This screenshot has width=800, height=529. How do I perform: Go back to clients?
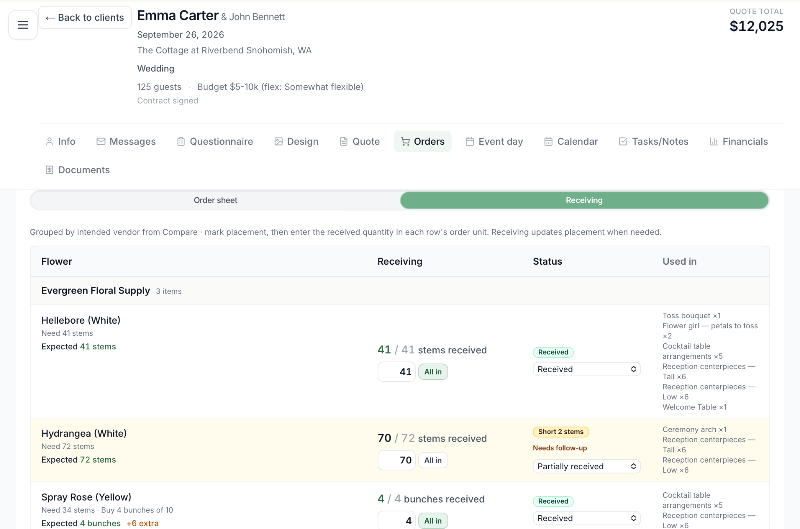(x=85, y=18)
